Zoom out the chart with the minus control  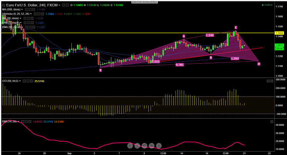pos(137,145)
